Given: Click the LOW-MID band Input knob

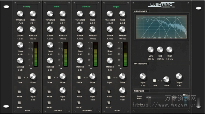Looking at the screenshot, I should coord(62,90).
